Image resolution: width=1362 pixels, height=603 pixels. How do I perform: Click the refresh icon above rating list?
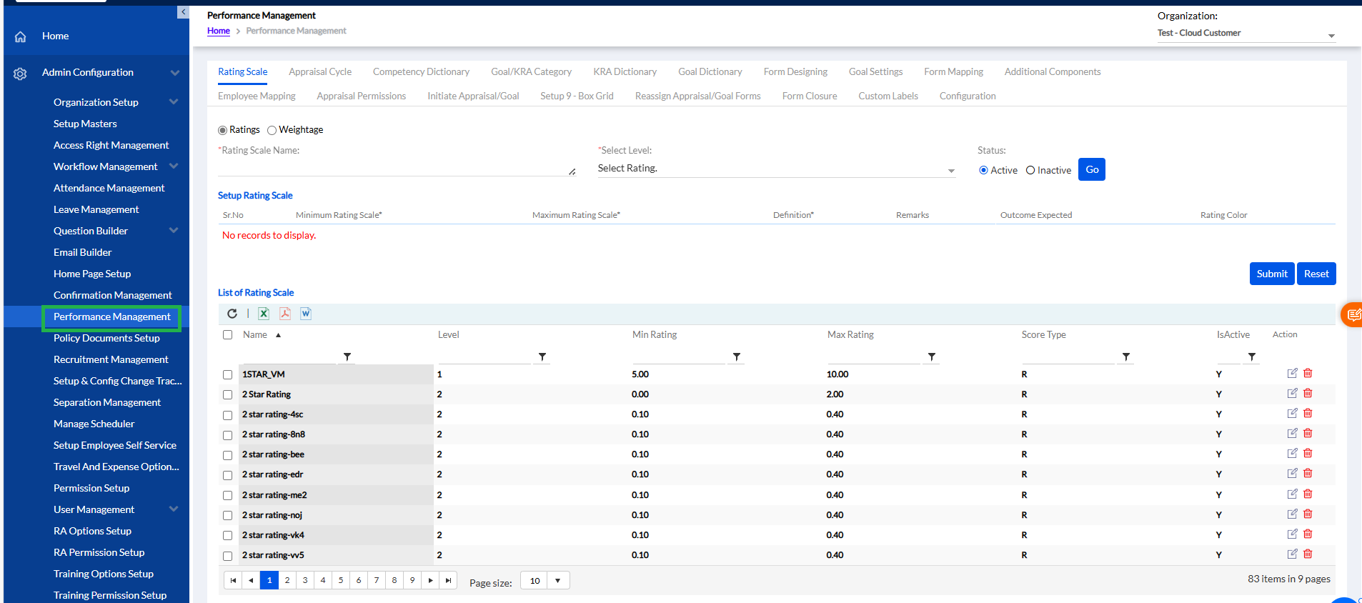(232, 314)
